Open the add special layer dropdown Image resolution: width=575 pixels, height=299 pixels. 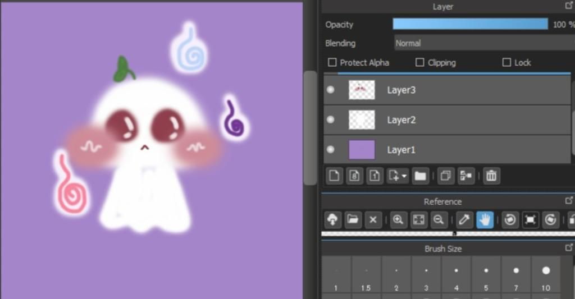point(398,176)
